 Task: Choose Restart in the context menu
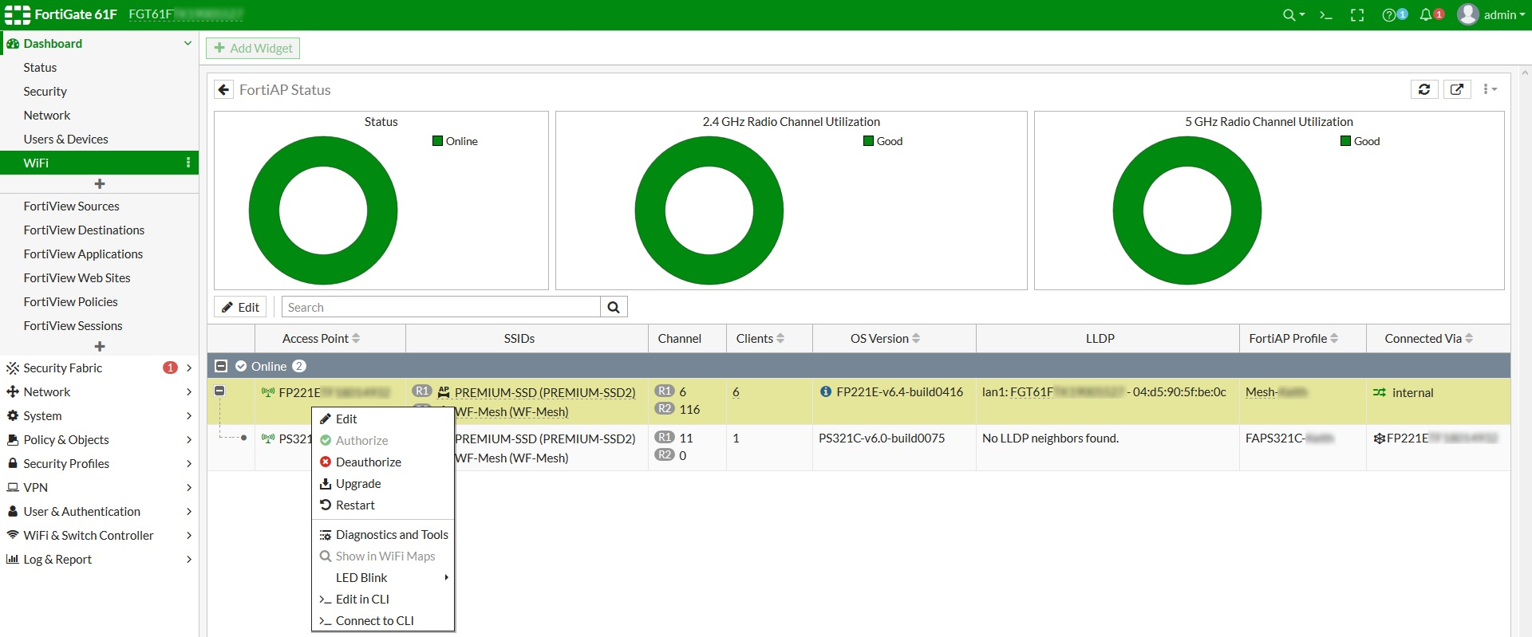click(383, 505)
